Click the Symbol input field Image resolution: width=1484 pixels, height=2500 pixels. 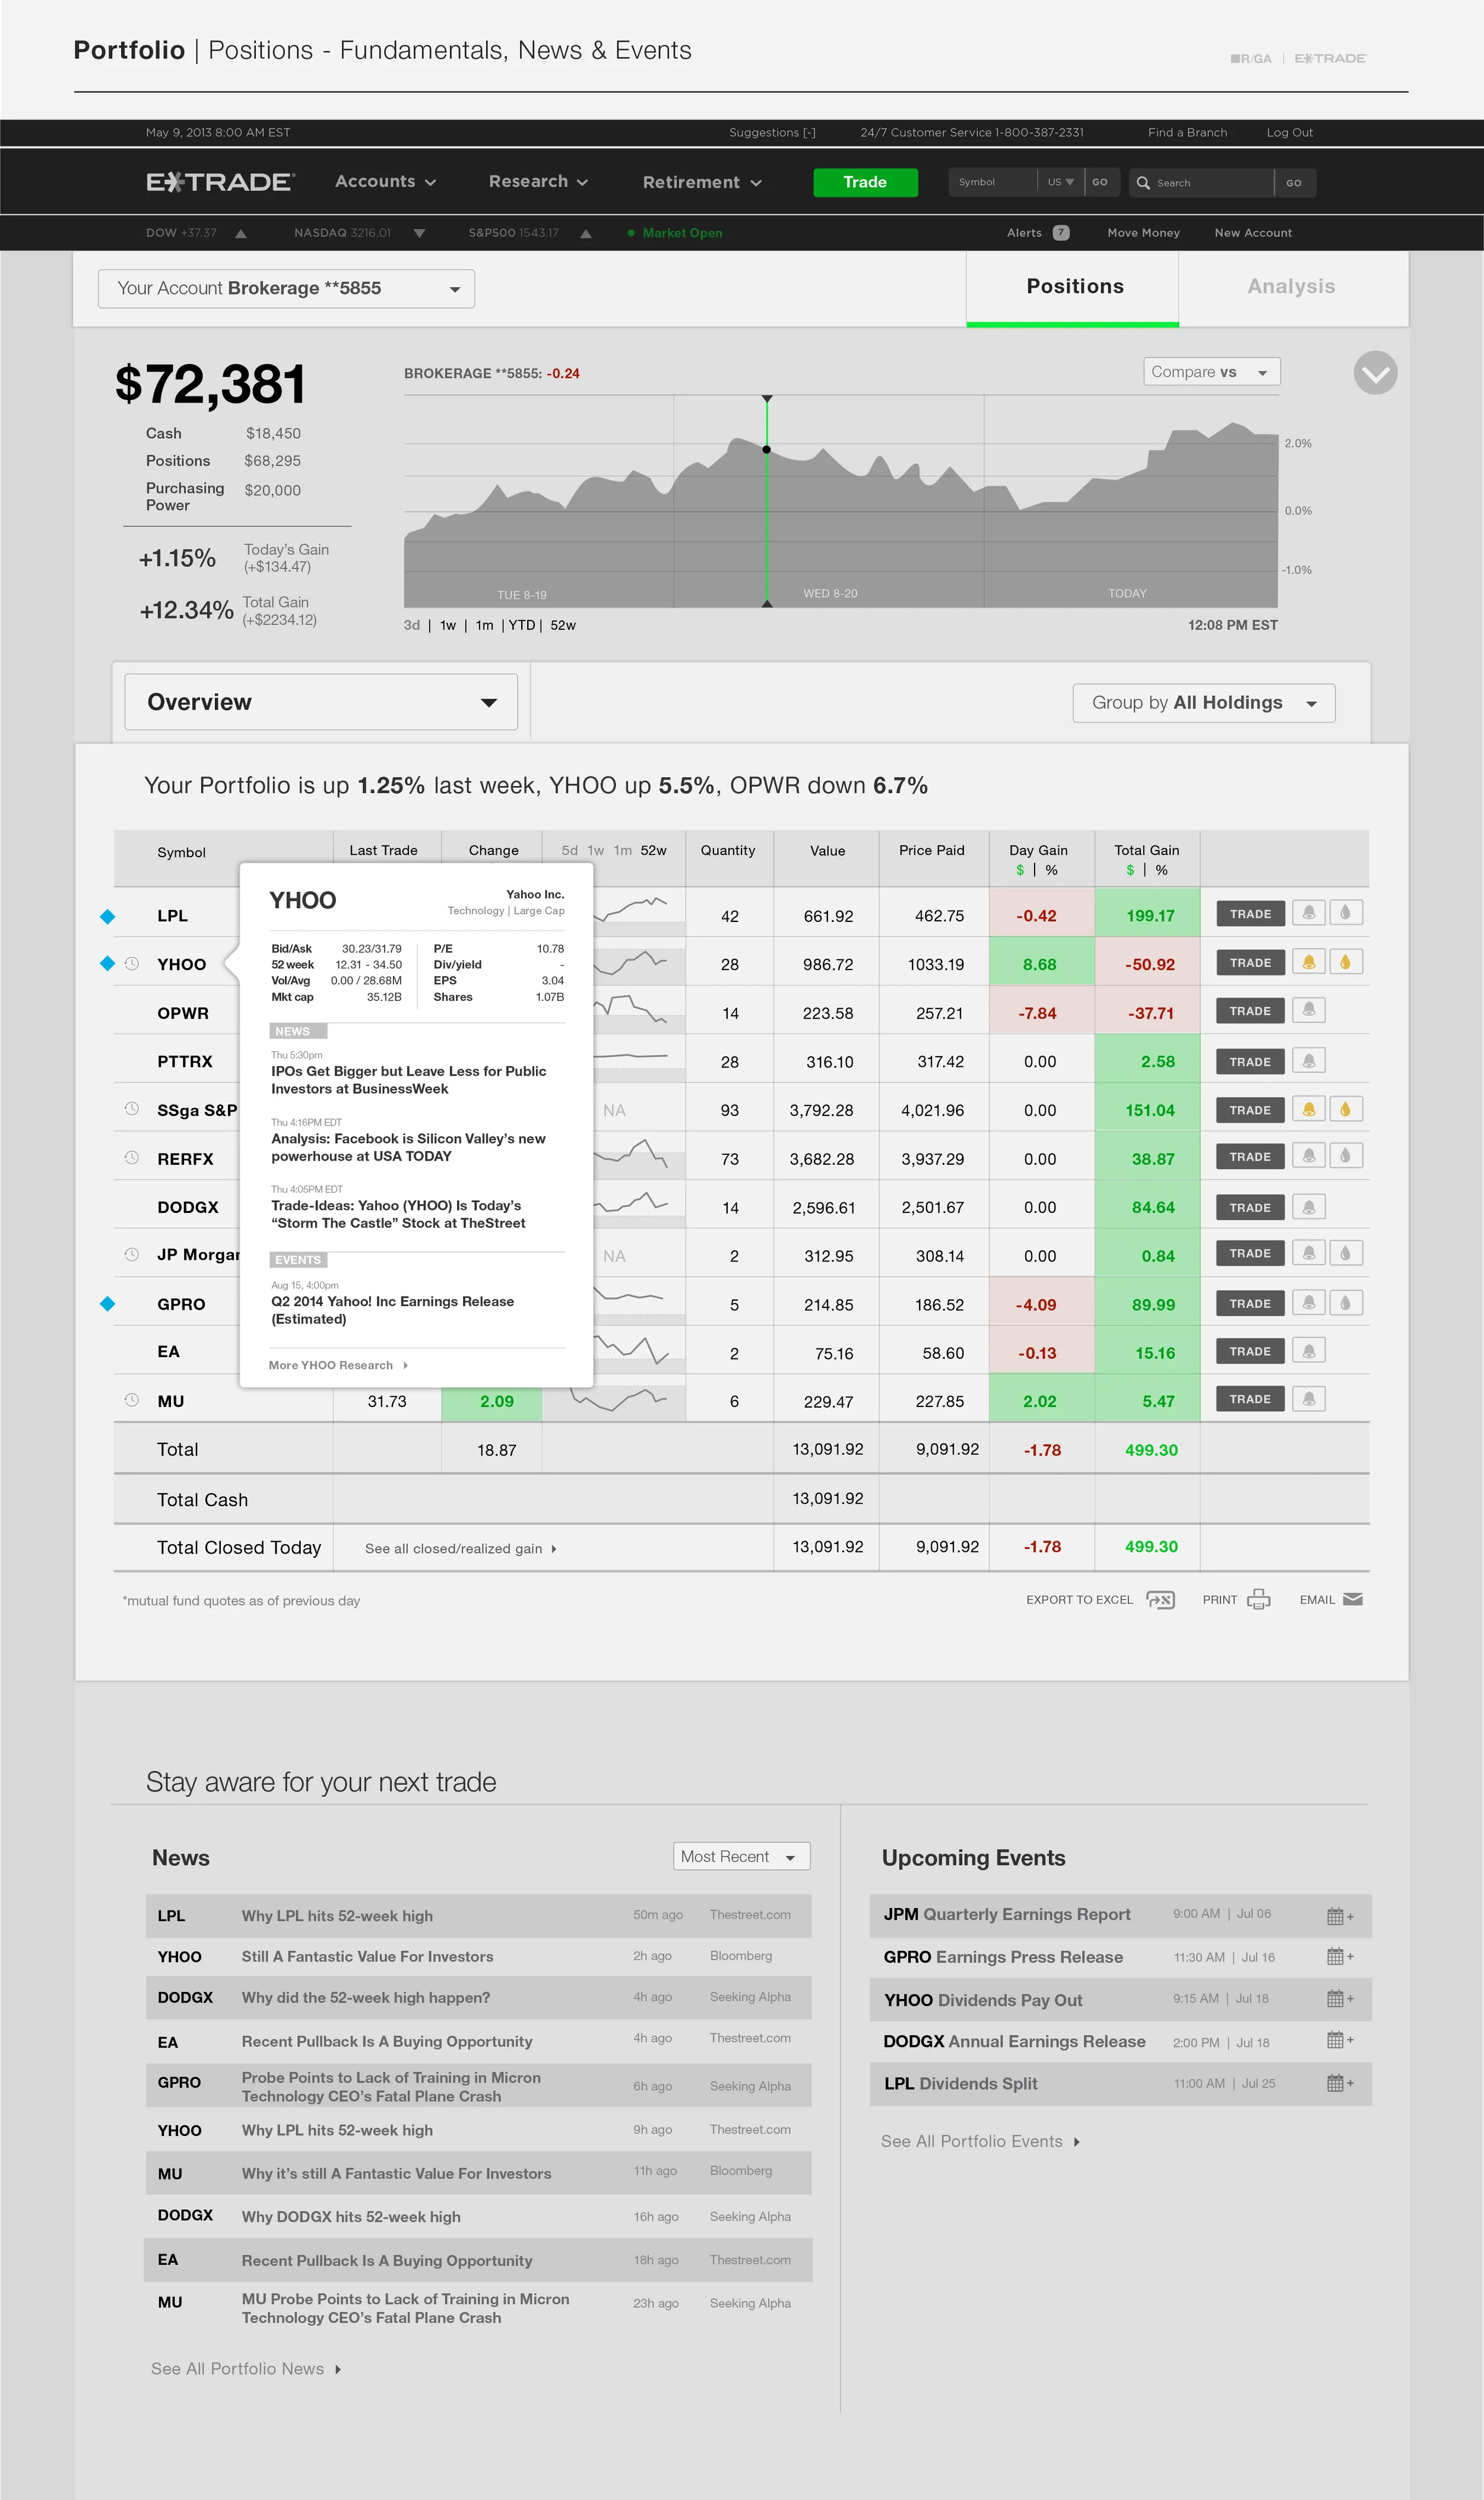coord(993,183)
